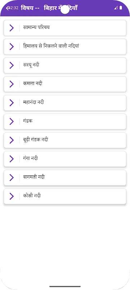The width and height of the screenshot is (130, 290).
Task: Open the महानंदा नदी topic text
Action: pos(34,102)
